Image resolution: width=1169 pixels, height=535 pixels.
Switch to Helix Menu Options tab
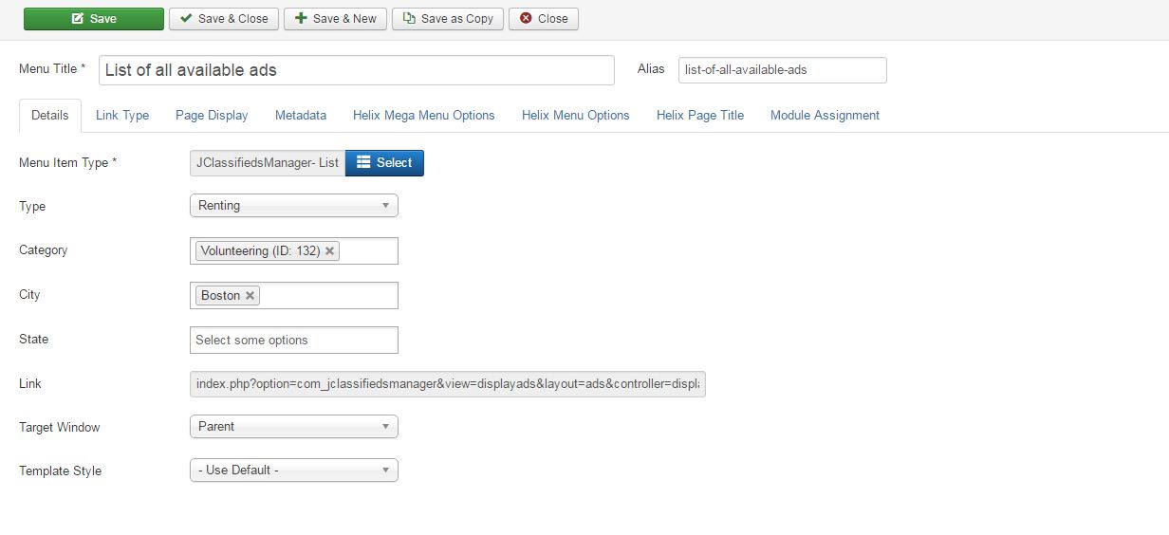coord(575,116)
